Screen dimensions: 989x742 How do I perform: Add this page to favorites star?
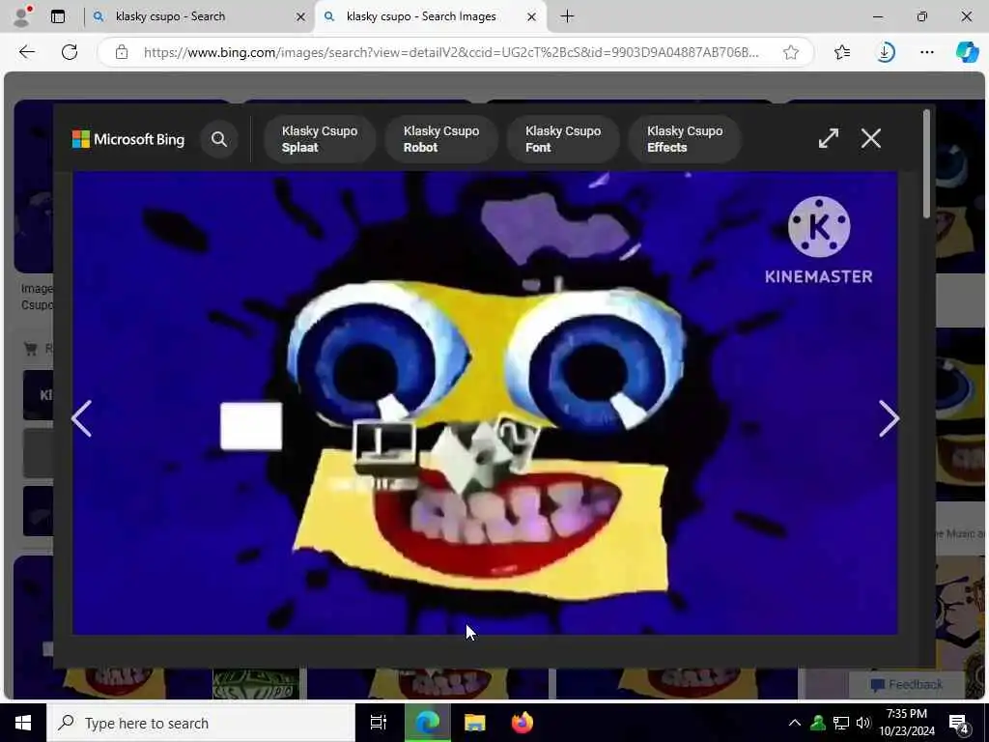click(x=791, y=52)
